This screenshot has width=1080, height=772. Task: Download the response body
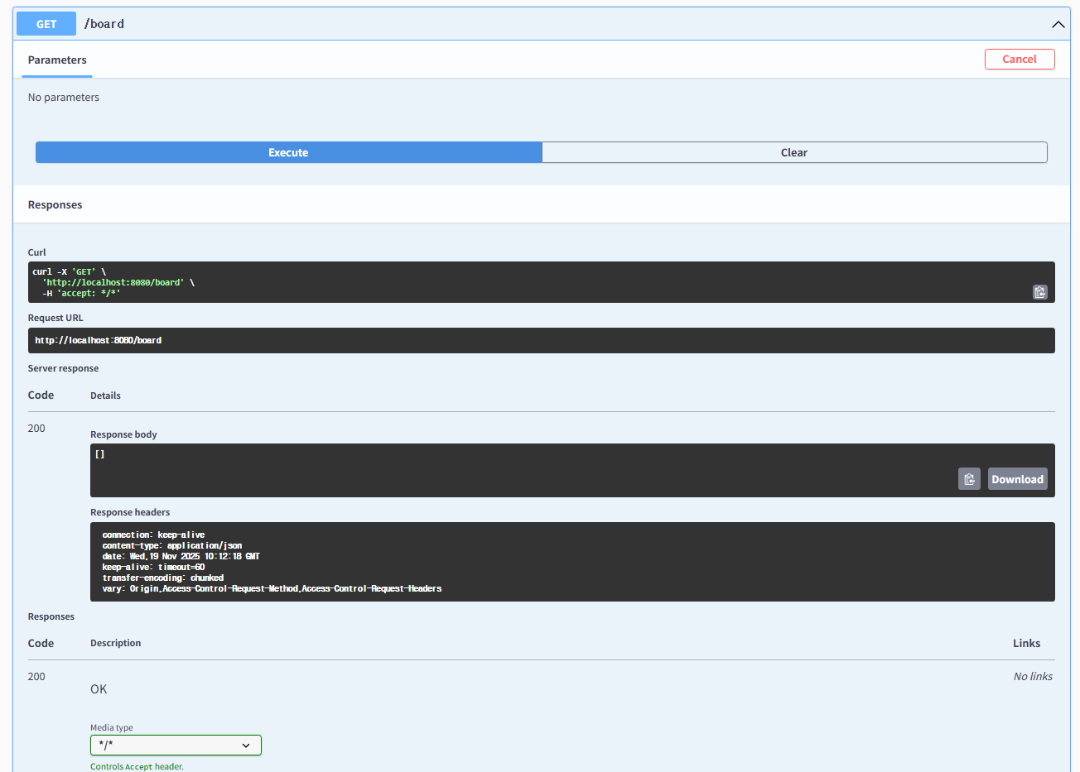[x=1018, y=479]
